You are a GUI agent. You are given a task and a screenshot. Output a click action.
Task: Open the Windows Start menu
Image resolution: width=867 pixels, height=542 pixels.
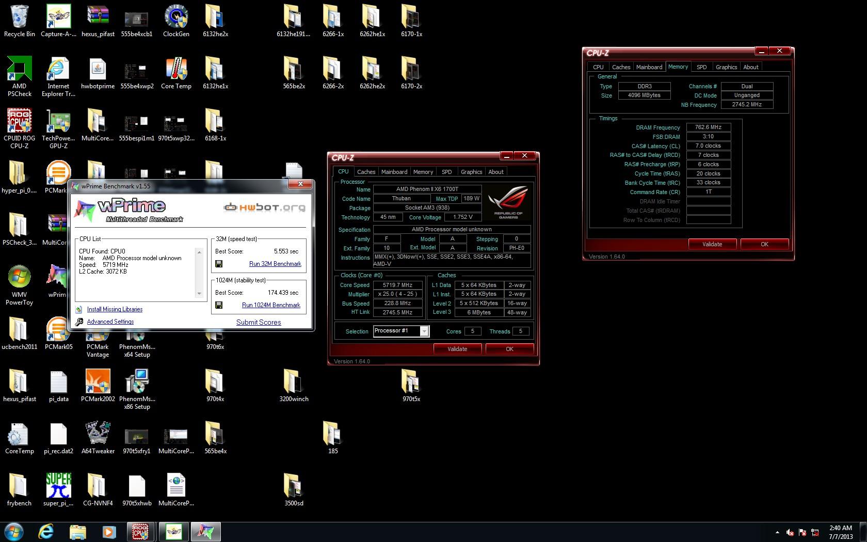pyautogui.click(x=14, y=531)
